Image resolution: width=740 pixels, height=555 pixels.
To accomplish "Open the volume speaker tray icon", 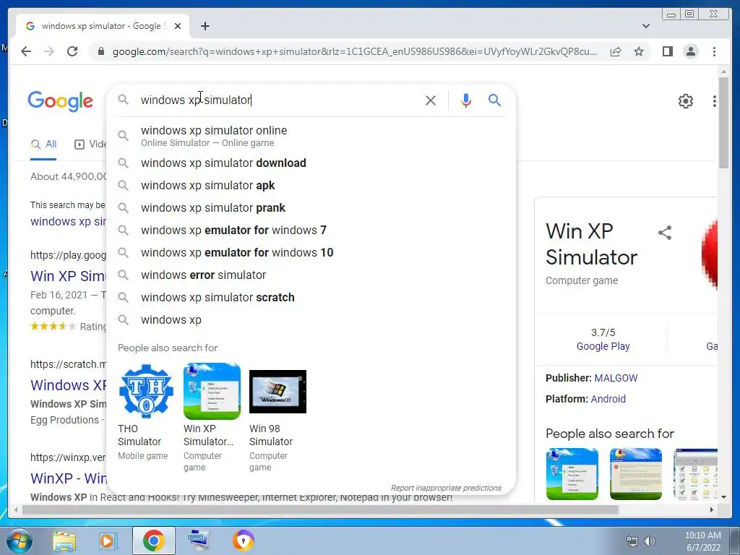I will [650, 541].
